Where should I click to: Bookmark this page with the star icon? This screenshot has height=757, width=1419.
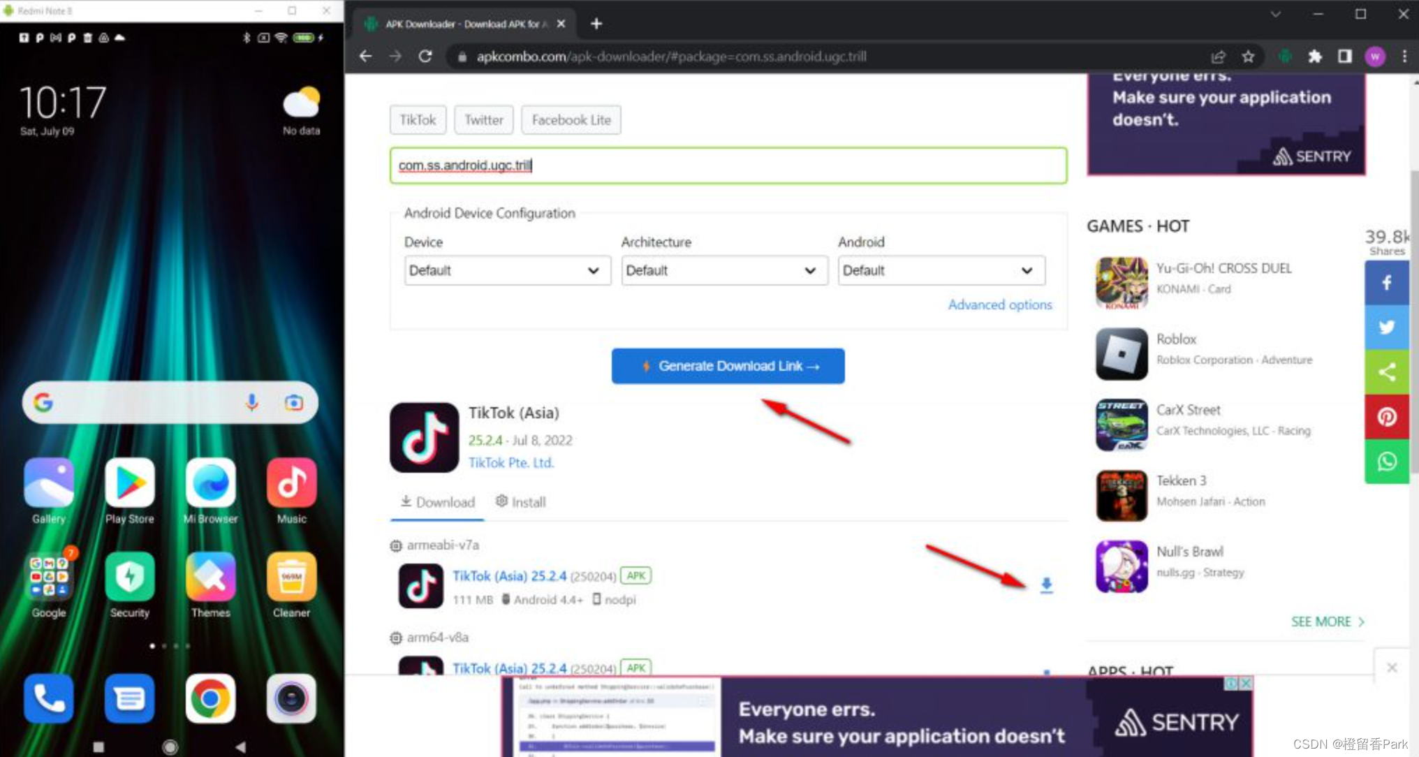tap(1248, 57)
